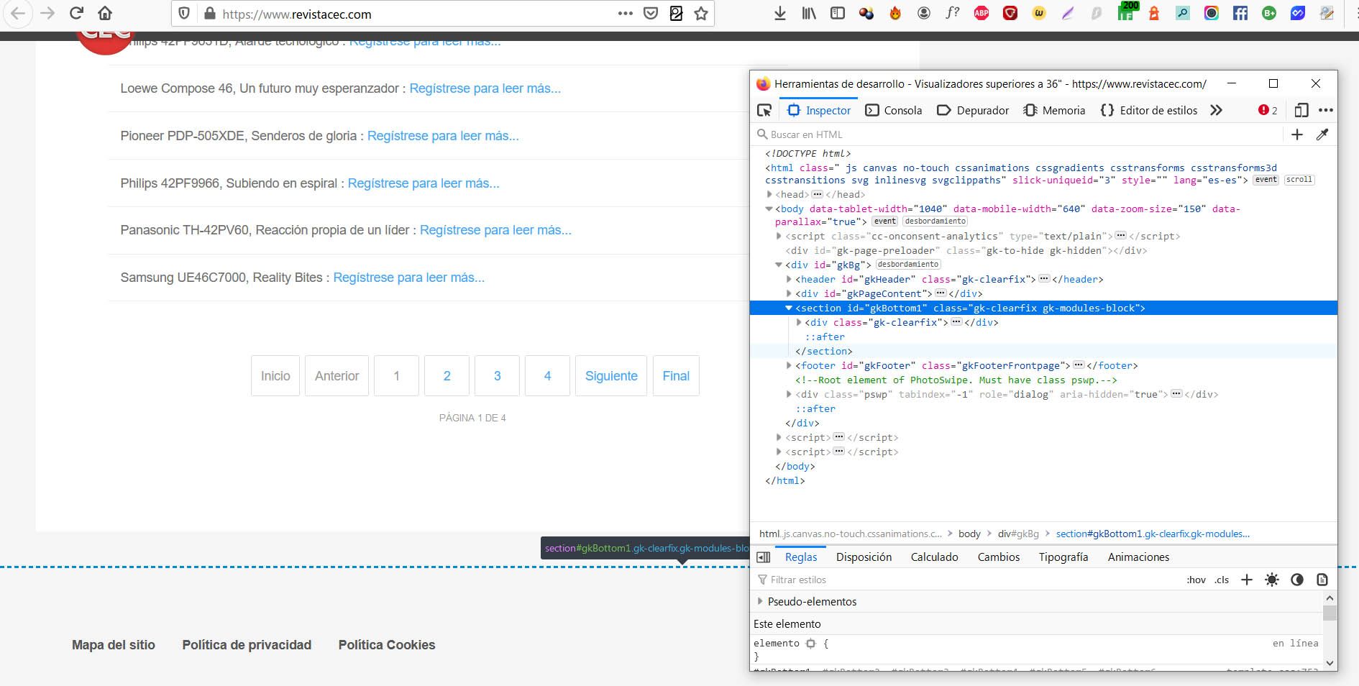Screen dimensions: 1359x686
Task: Add a new rule with the plus icon
Action: coord(1247,580)
